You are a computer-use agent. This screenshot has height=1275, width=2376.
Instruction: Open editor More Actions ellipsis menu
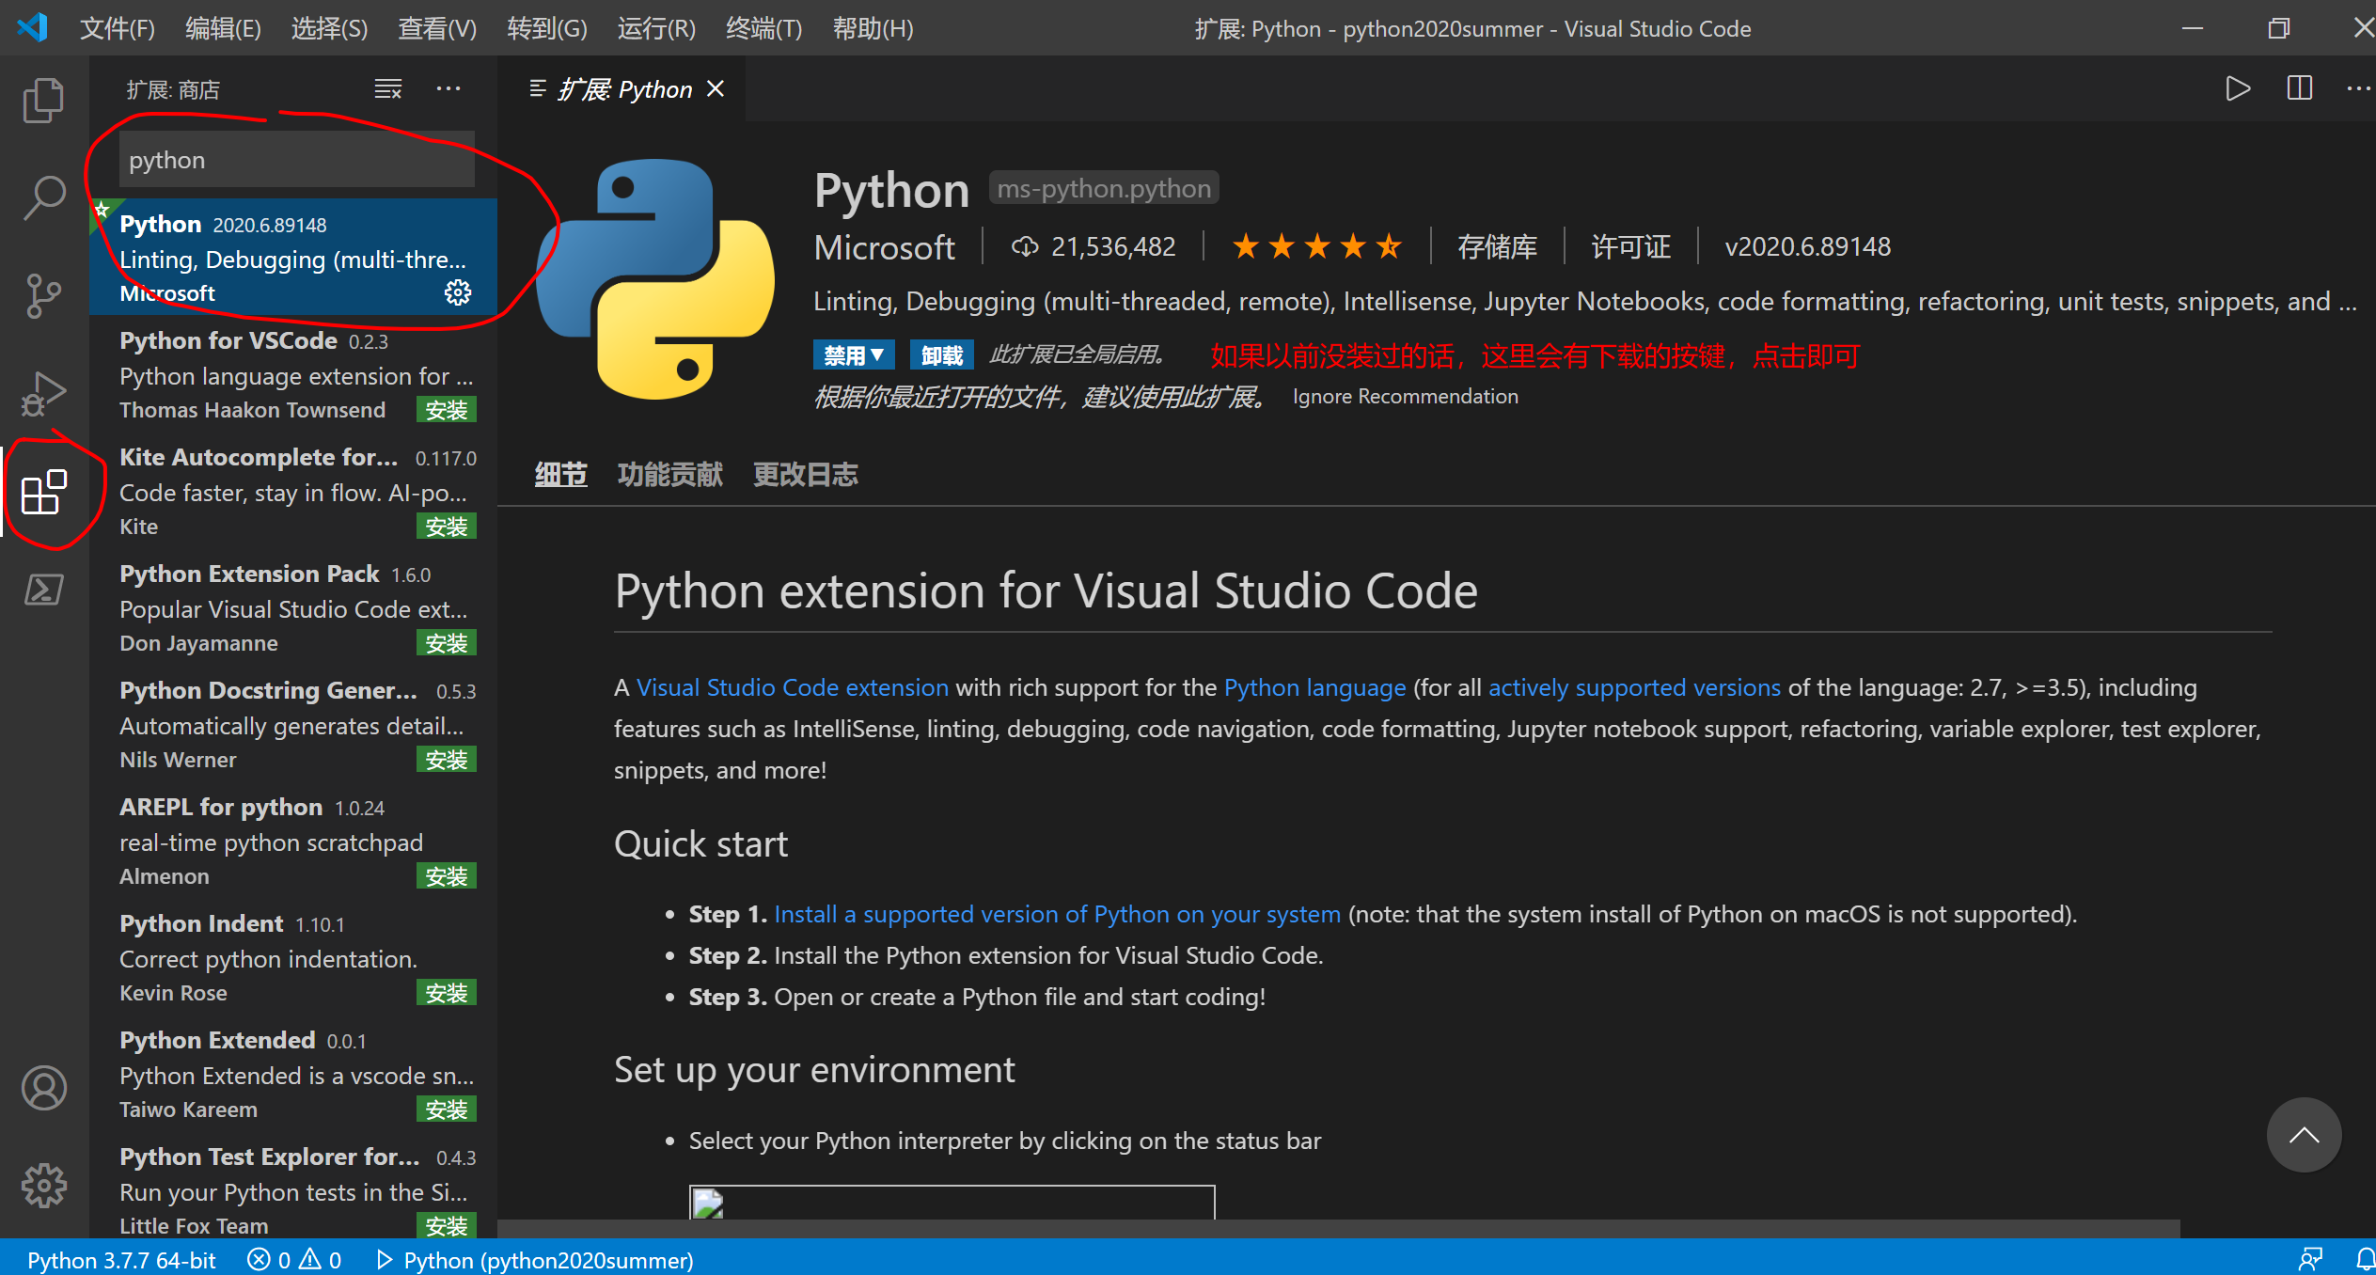tap(2357, 89)
